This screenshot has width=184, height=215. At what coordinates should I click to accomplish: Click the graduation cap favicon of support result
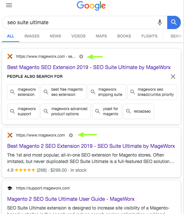point(10,188)
